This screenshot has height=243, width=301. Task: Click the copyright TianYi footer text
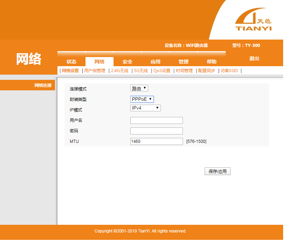(x=140, y=231)
